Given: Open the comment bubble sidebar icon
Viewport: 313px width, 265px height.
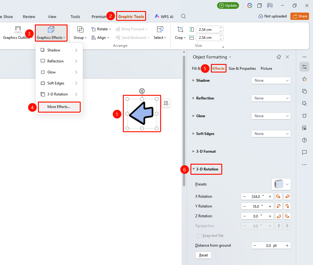Looking at the screenshot, I should (304, 152).
